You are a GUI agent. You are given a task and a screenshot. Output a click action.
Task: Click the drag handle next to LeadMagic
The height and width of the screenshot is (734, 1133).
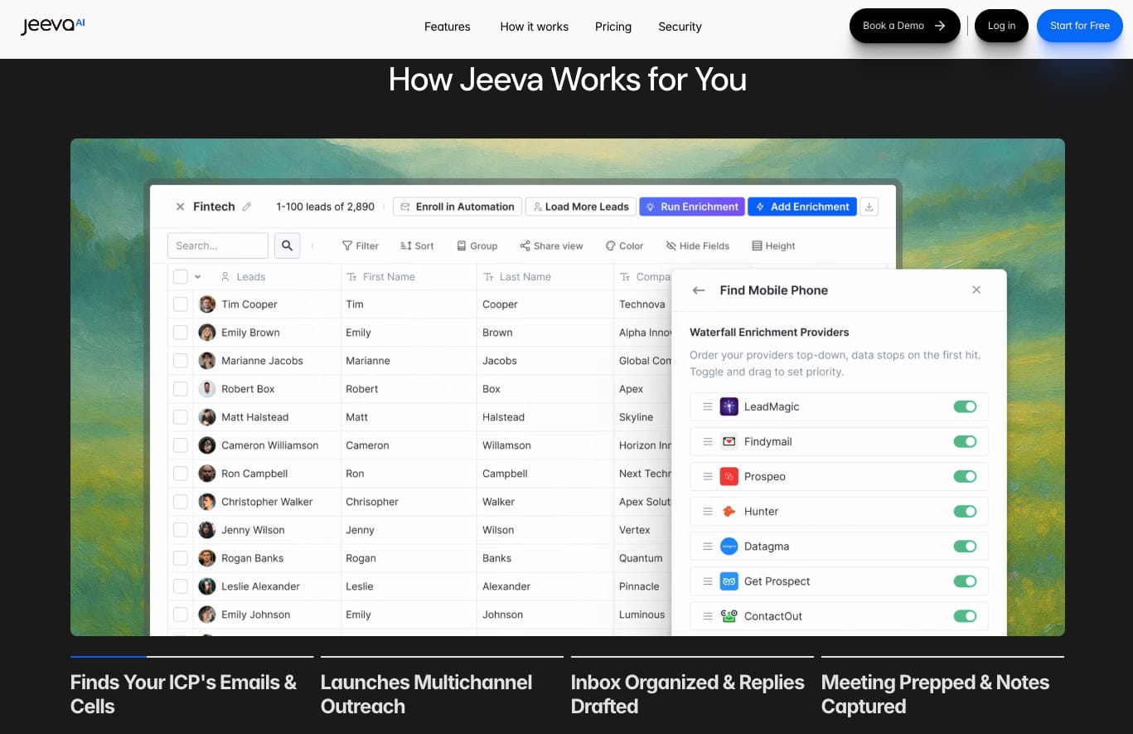708,406
